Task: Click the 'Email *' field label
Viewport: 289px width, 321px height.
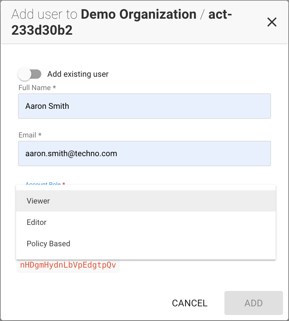Action: tap(30, 135)
